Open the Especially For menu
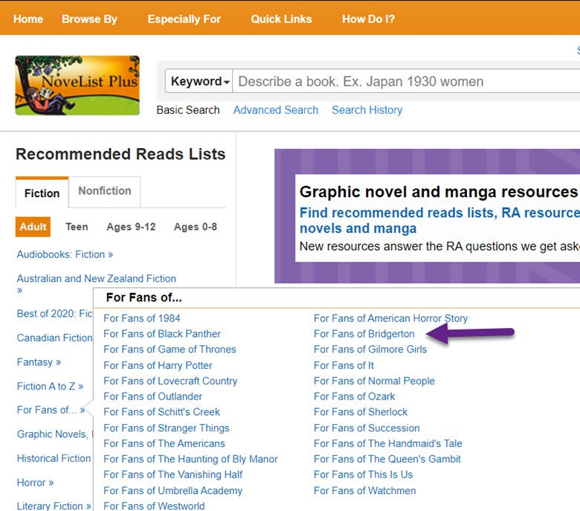Image resolution: width=580 pixels, height=511 pixels. click(x=184, y=19)
